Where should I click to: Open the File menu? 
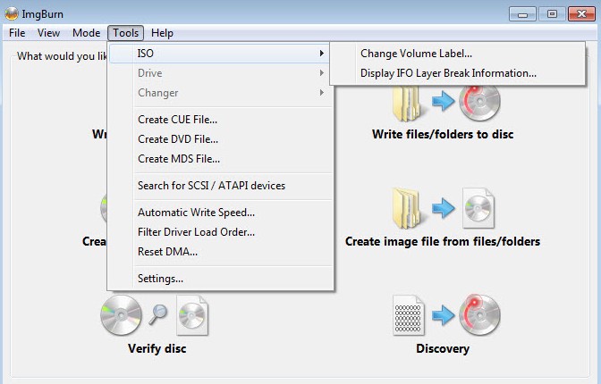(x=17, y=33)
